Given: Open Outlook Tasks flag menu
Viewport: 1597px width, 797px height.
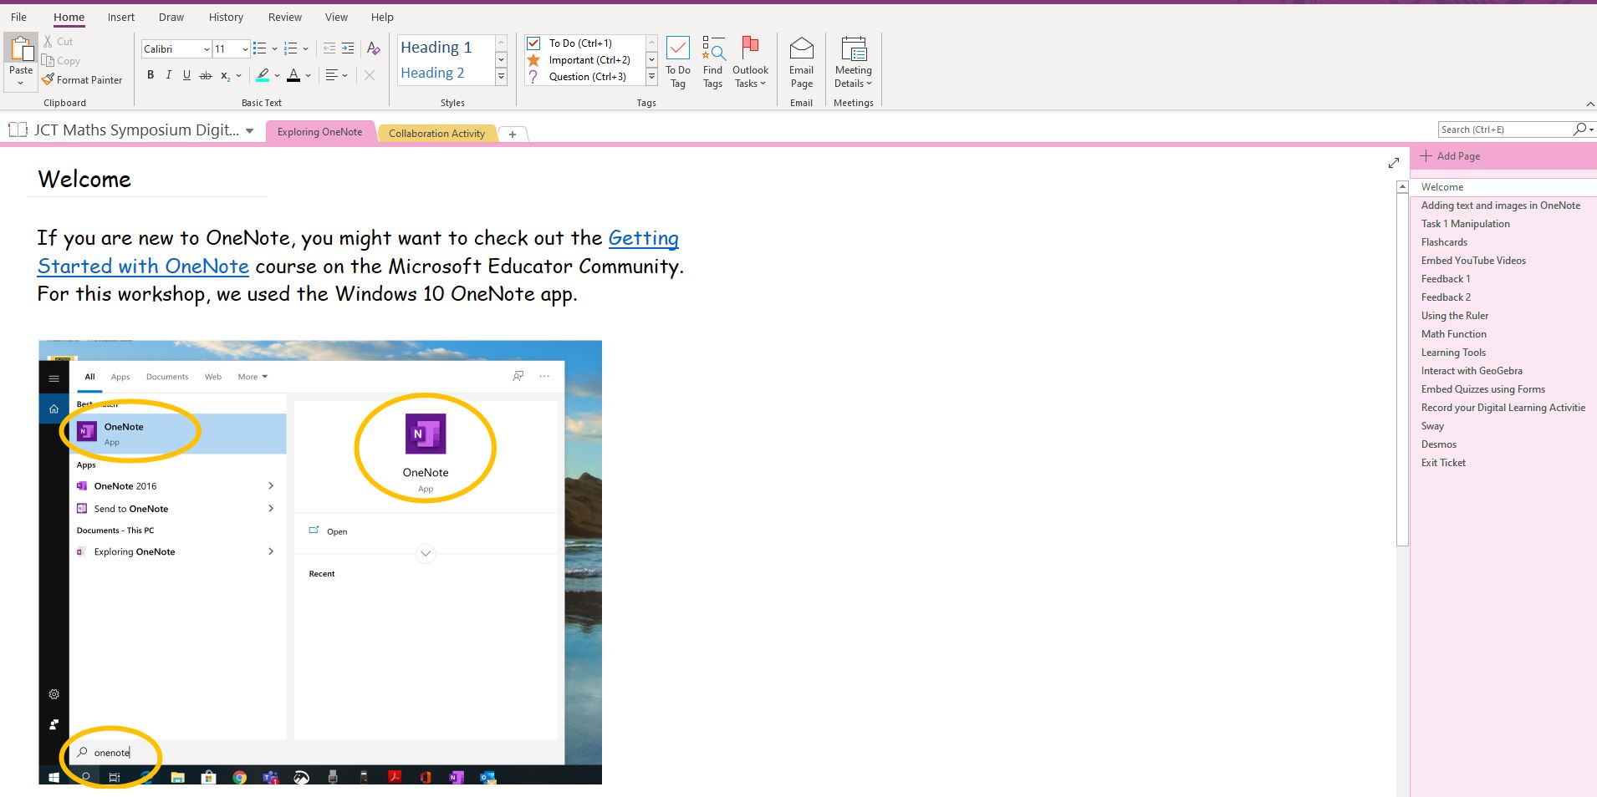Looking at the screenshot, I should (750, 63).
